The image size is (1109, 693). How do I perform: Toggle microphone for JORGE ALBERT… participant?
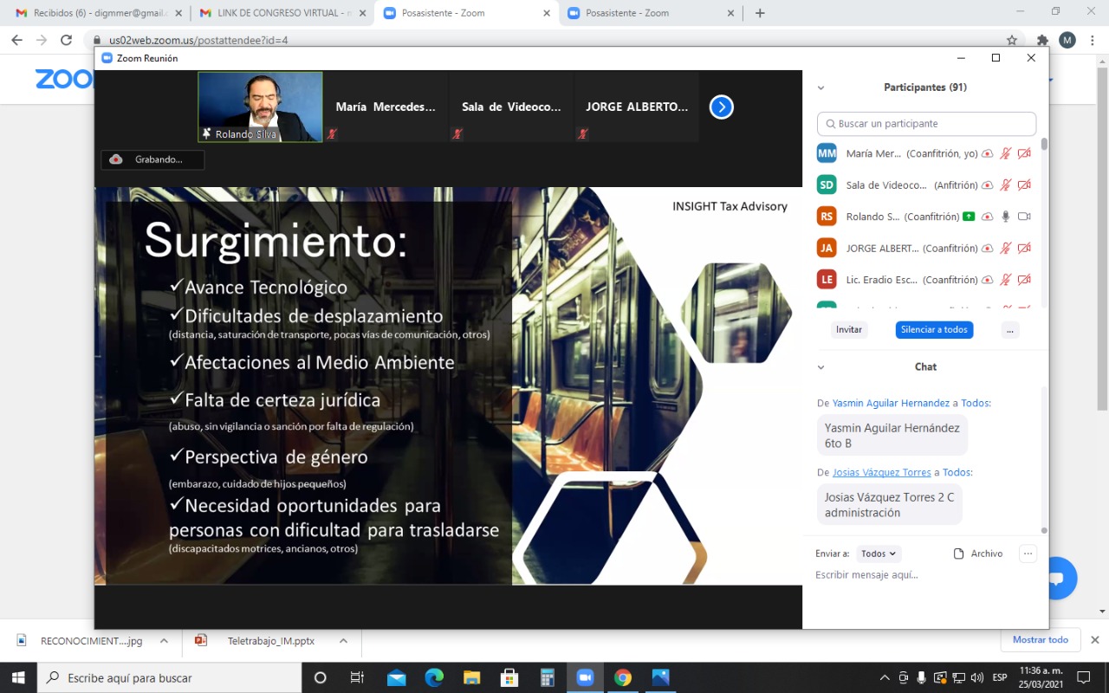[1006, 249]
